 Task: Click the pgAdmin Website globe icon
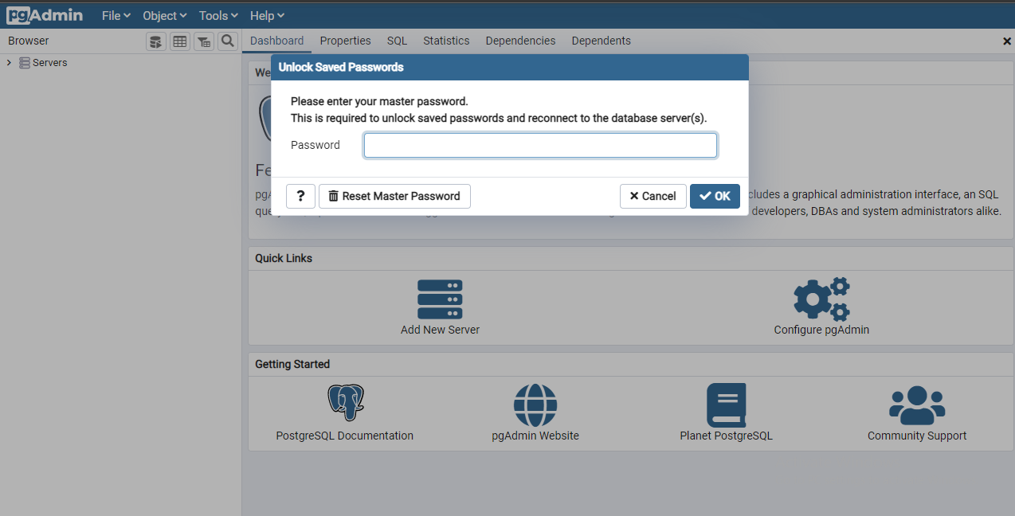pos(535,405)
